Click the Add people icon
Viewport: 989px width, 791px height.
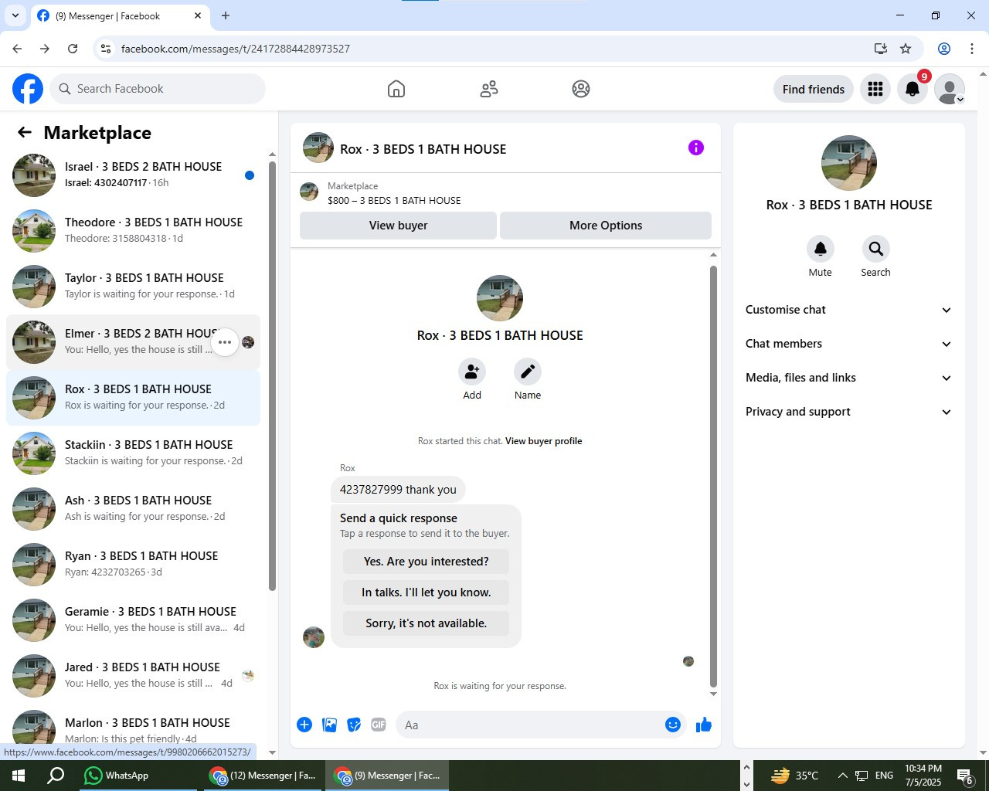tap(472, 372)
